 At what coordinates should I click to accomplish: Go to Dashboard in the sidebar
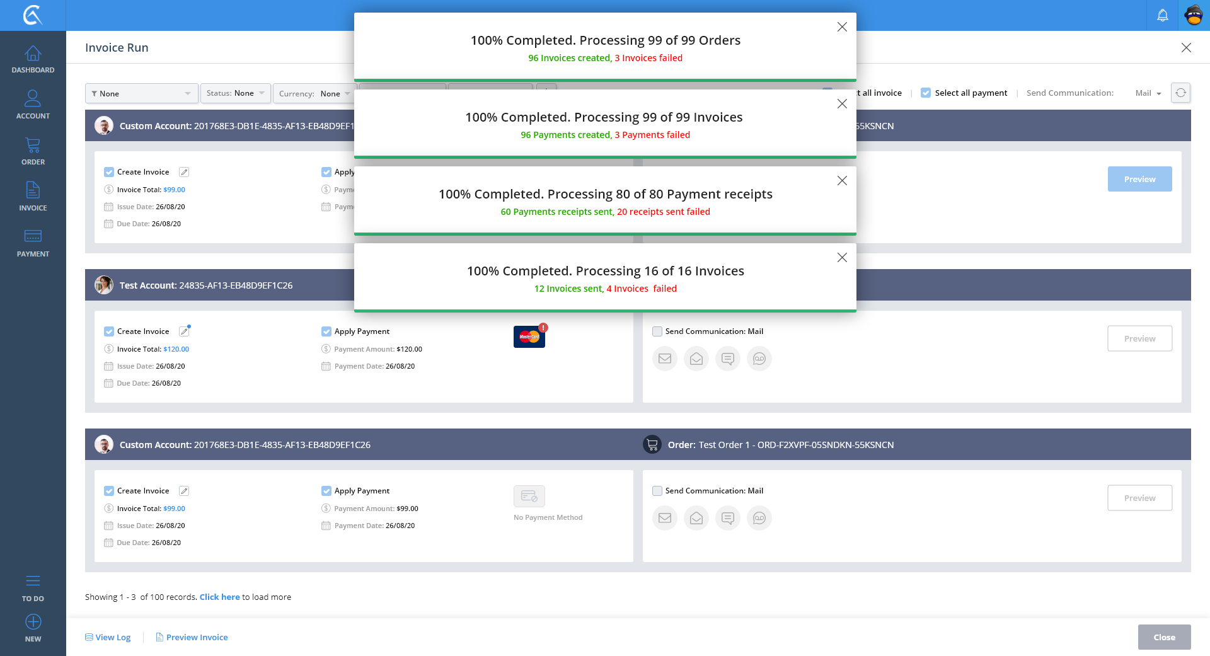point(33,59)
